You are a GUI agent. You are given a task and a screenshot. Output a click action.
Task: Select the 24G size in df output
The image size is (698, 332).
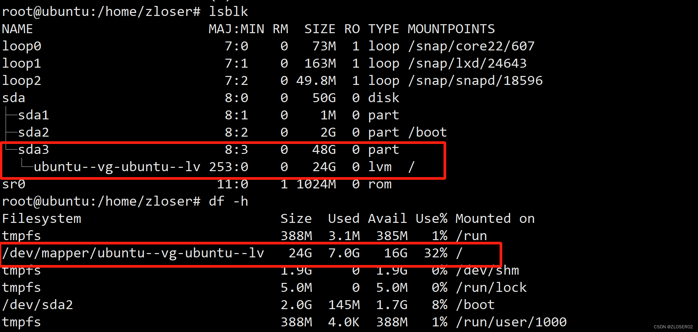click(x=300, y=253)
